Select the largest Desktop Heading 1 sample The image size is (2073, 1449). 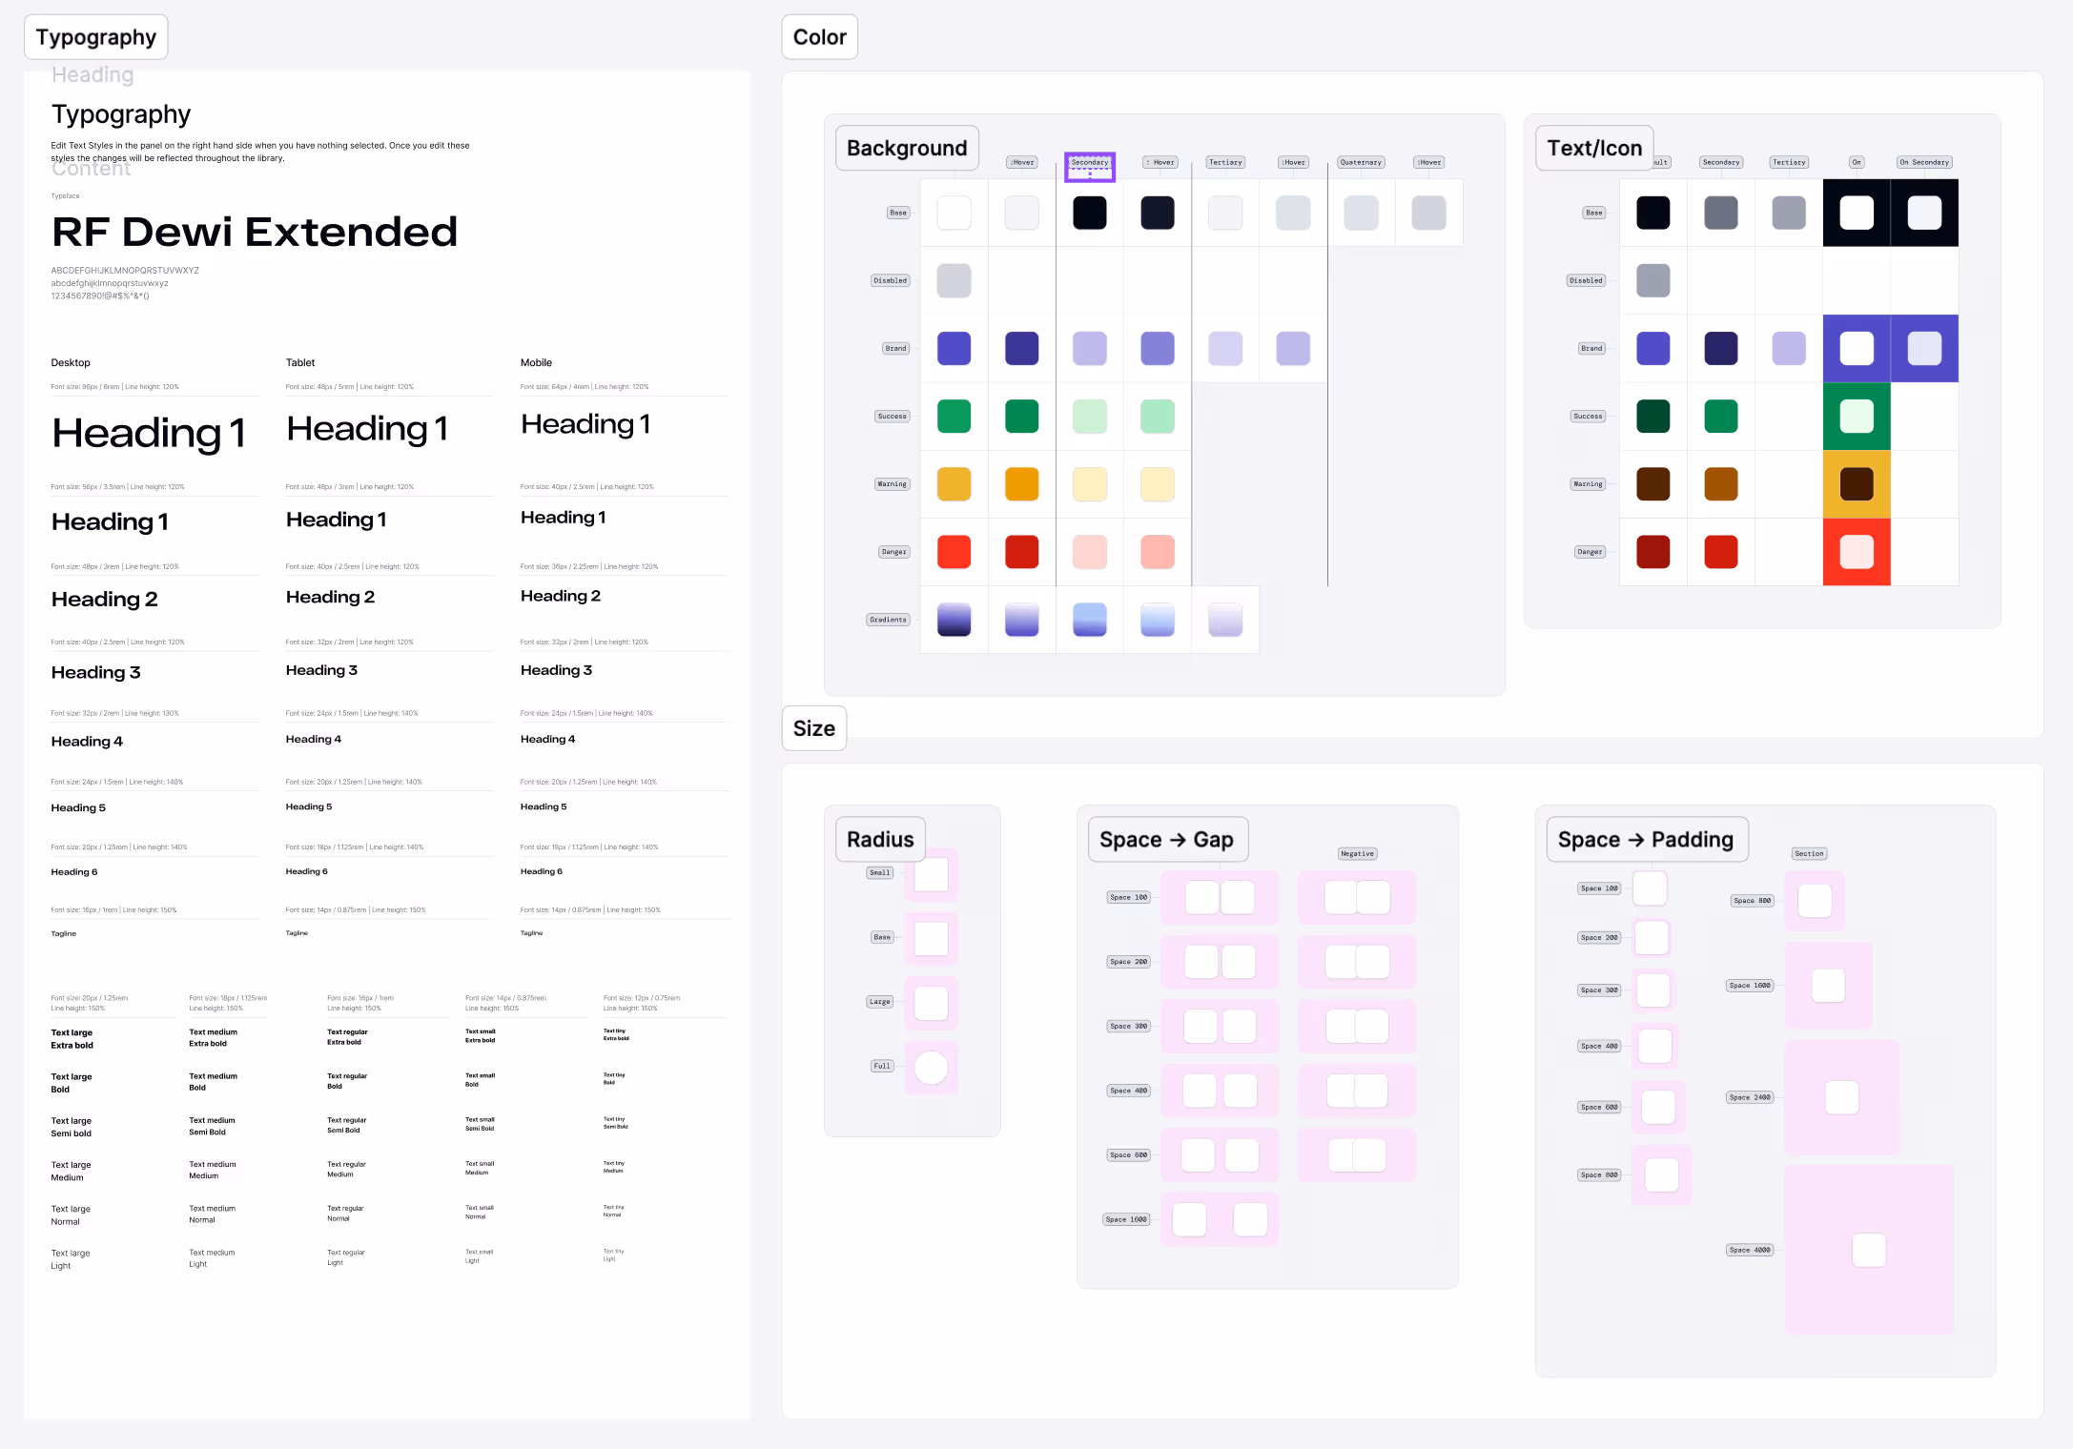(149, 434)
